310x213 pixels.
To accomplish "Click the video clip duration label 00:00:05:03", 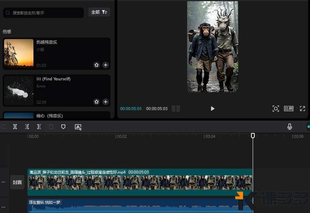I will [x=139, y=172].
